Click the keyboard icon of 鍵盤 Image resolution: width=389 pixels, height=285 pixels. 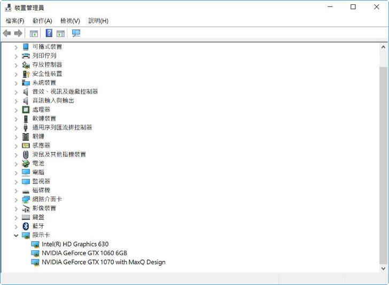pos(26,217)
